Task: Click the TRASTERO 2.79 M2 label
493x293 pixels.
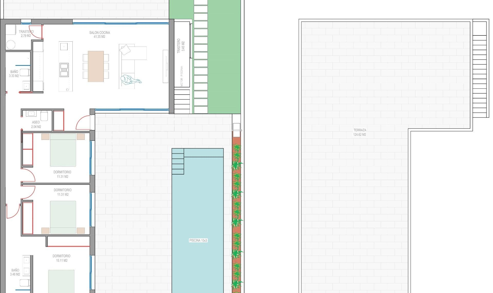Action: 26,33
